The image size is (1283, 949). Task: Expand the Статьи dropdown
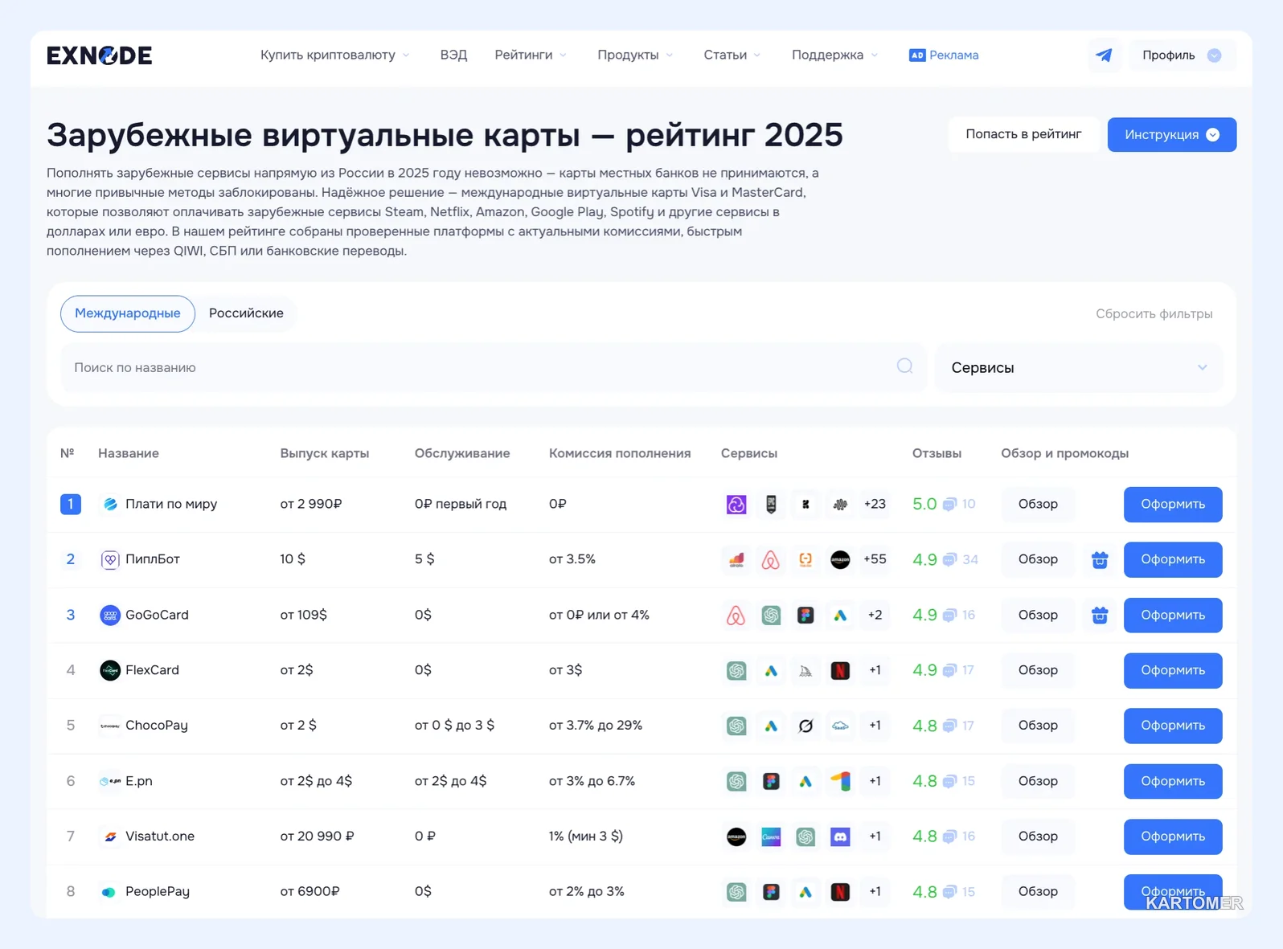click(732, 55)
